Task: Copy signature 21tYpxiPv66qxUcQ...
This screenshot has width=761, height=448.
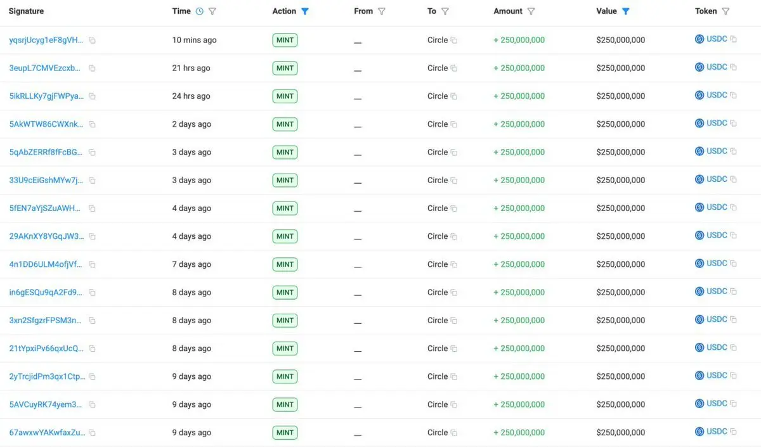Action: pyautogui.click(x=92, y=349)
